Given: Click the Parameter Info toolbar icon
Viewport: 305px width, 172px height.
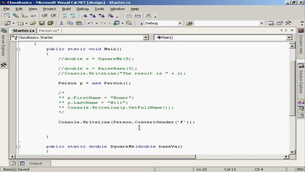Looking at the screenshot, I should (16, 16).
